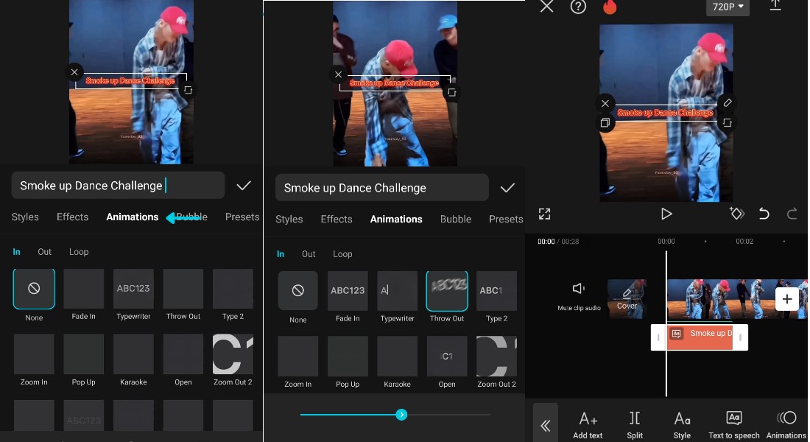810x442 pixels.
Task: Choose the Karaoke animation in the left panel
Action: click(133, 354)
